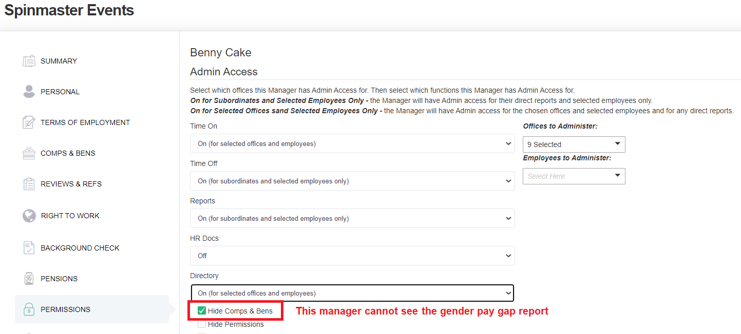
Task: Click the Comps & Bens icon
Action: tap(29, 153)
